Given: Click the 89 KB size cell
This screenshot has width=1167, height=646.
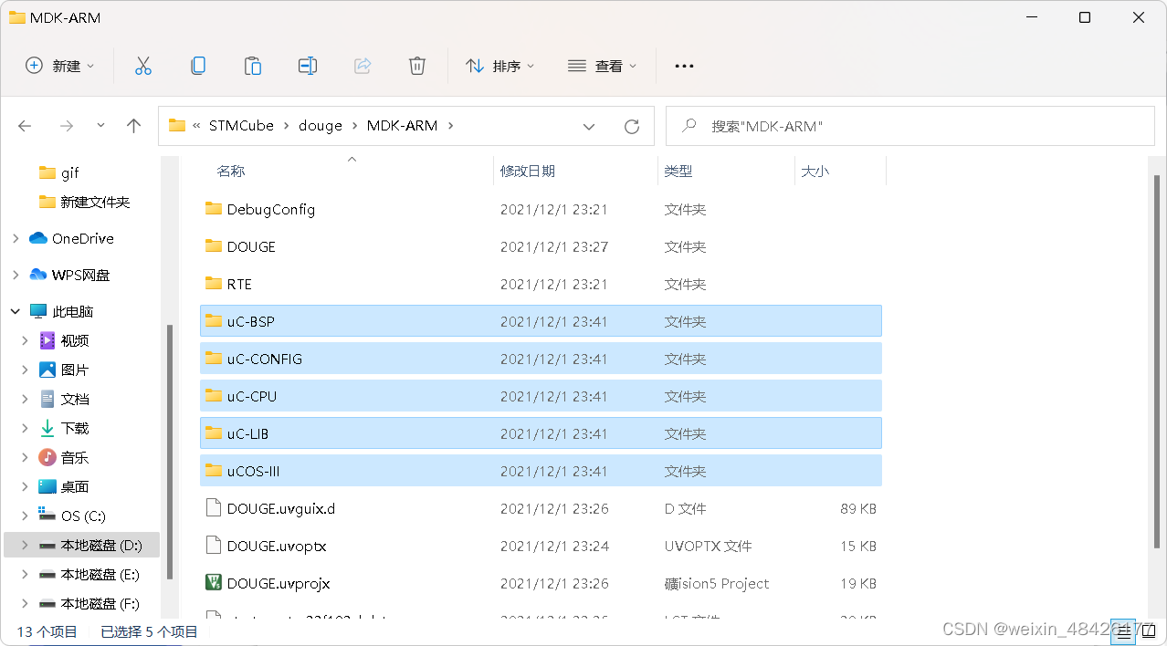Looking at the screenshot, I should pyautogui.click(x=858, y=508).
